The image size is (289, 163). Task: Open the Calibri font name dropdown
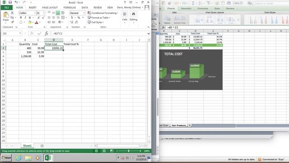tap(35, 13)
